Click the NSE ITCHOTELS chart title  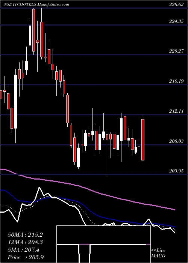[36, 5]
